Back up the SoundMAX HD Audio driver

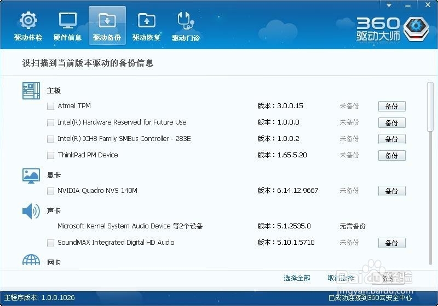click(391, 243)
